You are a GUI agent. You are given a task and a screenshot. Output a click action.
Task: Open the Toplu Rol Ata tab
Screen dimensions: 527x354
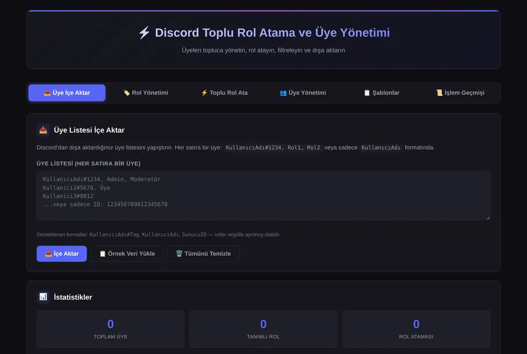pyautogui.click(x=224, y=93)
